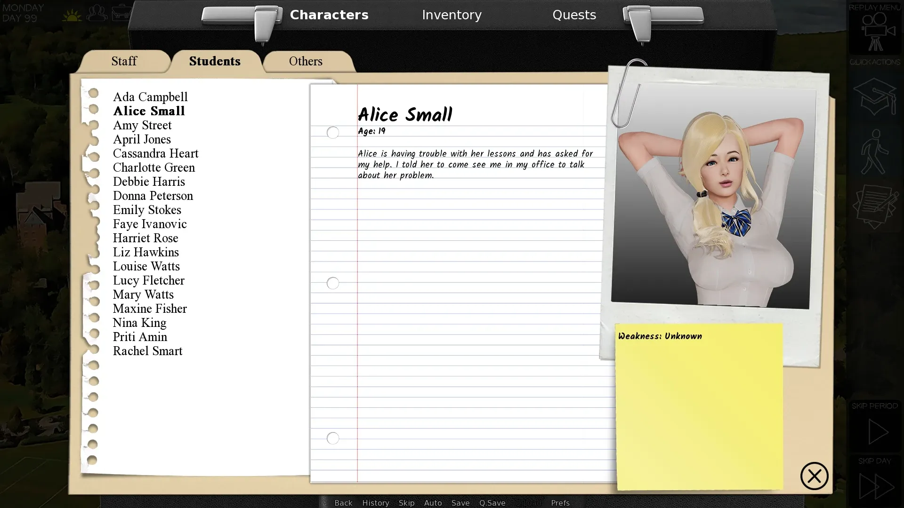Click Back in the bottom bar
Screen dimensions: 904x508
coord(343,503)
